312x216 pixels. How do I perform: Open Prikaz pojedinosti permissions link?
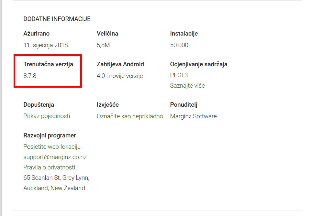(x=47, y=116)
